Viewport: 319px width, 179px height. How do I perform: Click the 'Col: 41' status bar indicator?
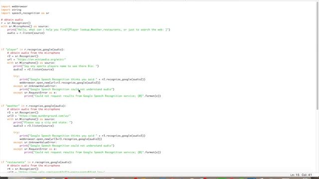pos(307,175)
